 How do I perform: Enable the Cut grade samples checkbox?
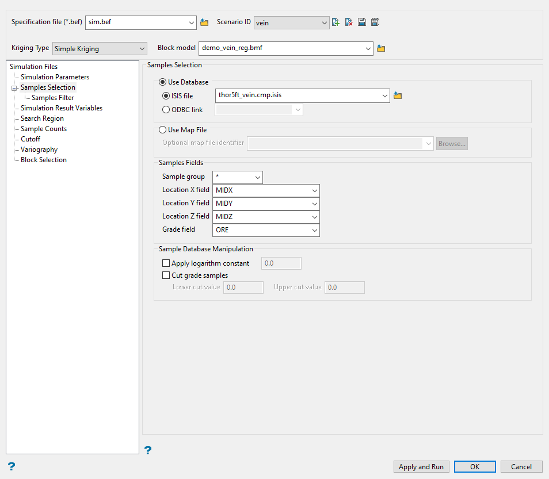pyautogui.click(x=166, y=275)
